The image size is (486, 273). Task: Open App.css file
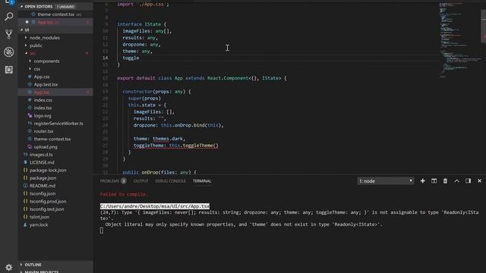[x=42, y=77]
